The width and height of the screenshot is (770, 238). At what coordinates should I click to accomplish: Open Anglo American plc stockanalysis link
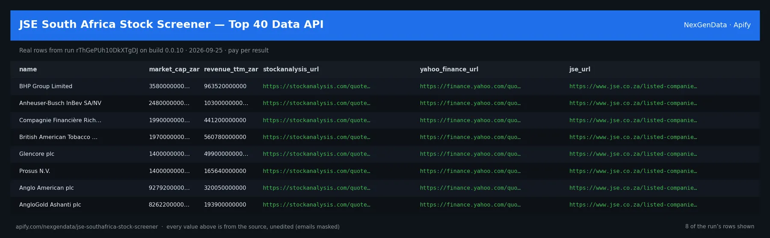tap(317, 188)
